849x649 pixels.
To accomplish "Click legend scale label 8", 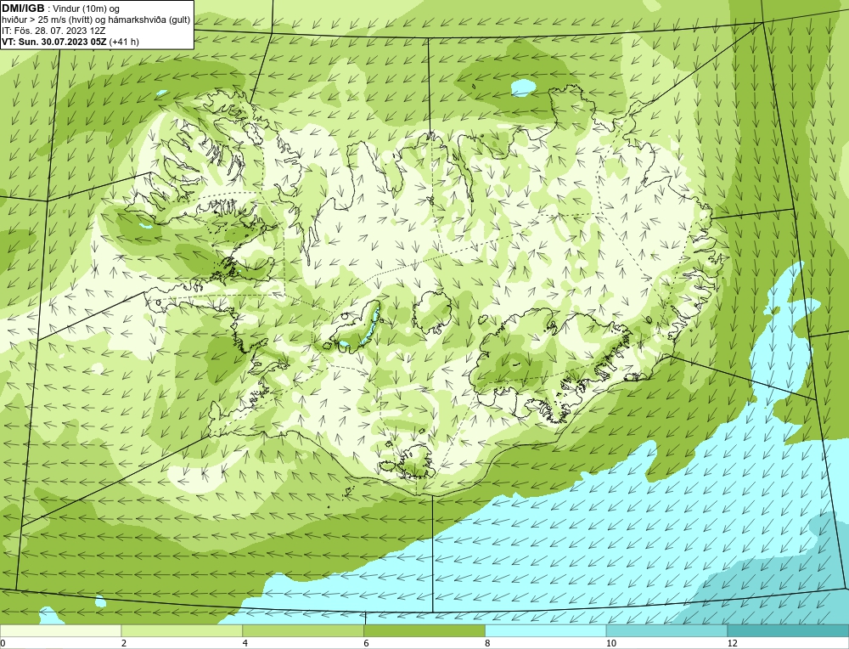I will pos(488,643).
